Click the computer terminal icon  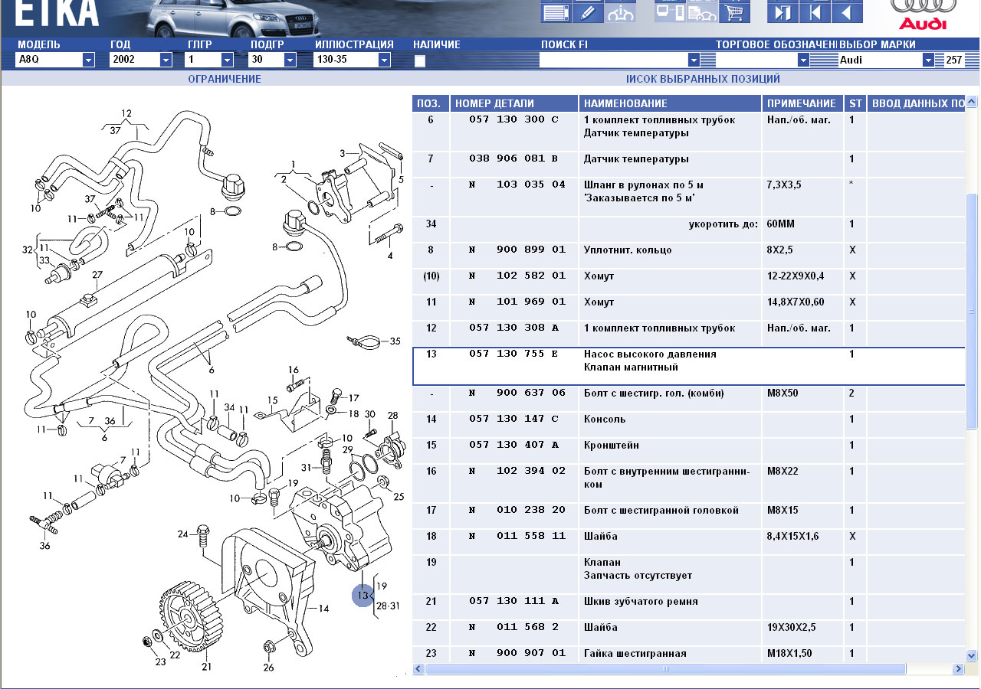pyautogui.click(x=669, y=12)
